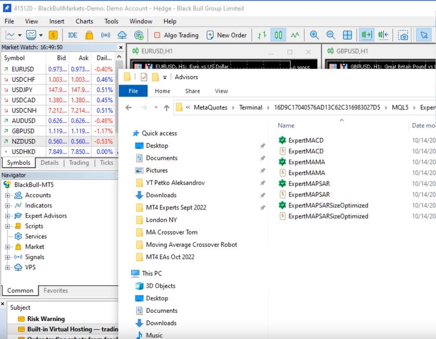Open the Market shopping bag toolbar icon
Viewport: 436px width, 339px height.
coord(89,35)
